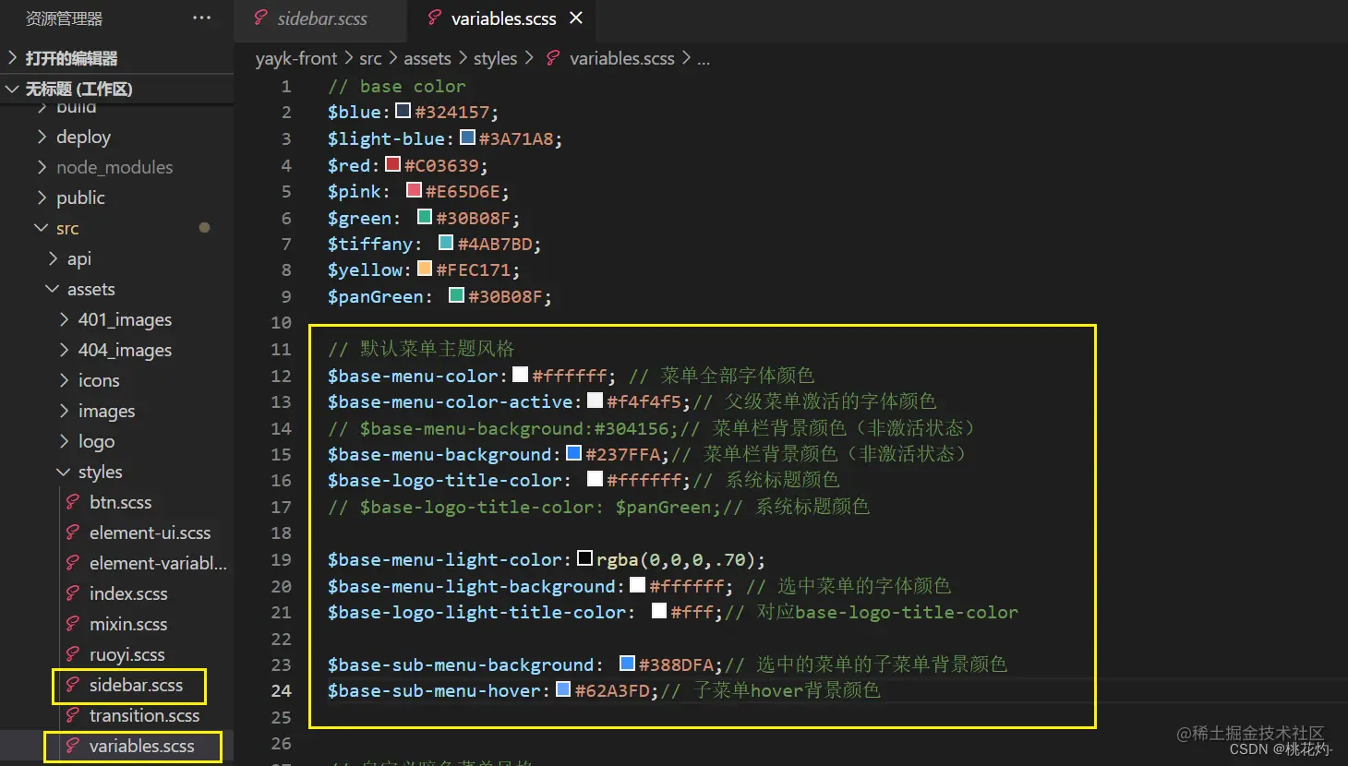The width and height of the screenshot is (1348, 766).
Task: Click the Sass icon in the breadcrumb
Action: (552, 58)
